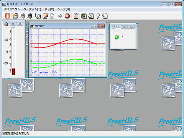
Task: Click the red meter level bar
Action: pos(13,72)
